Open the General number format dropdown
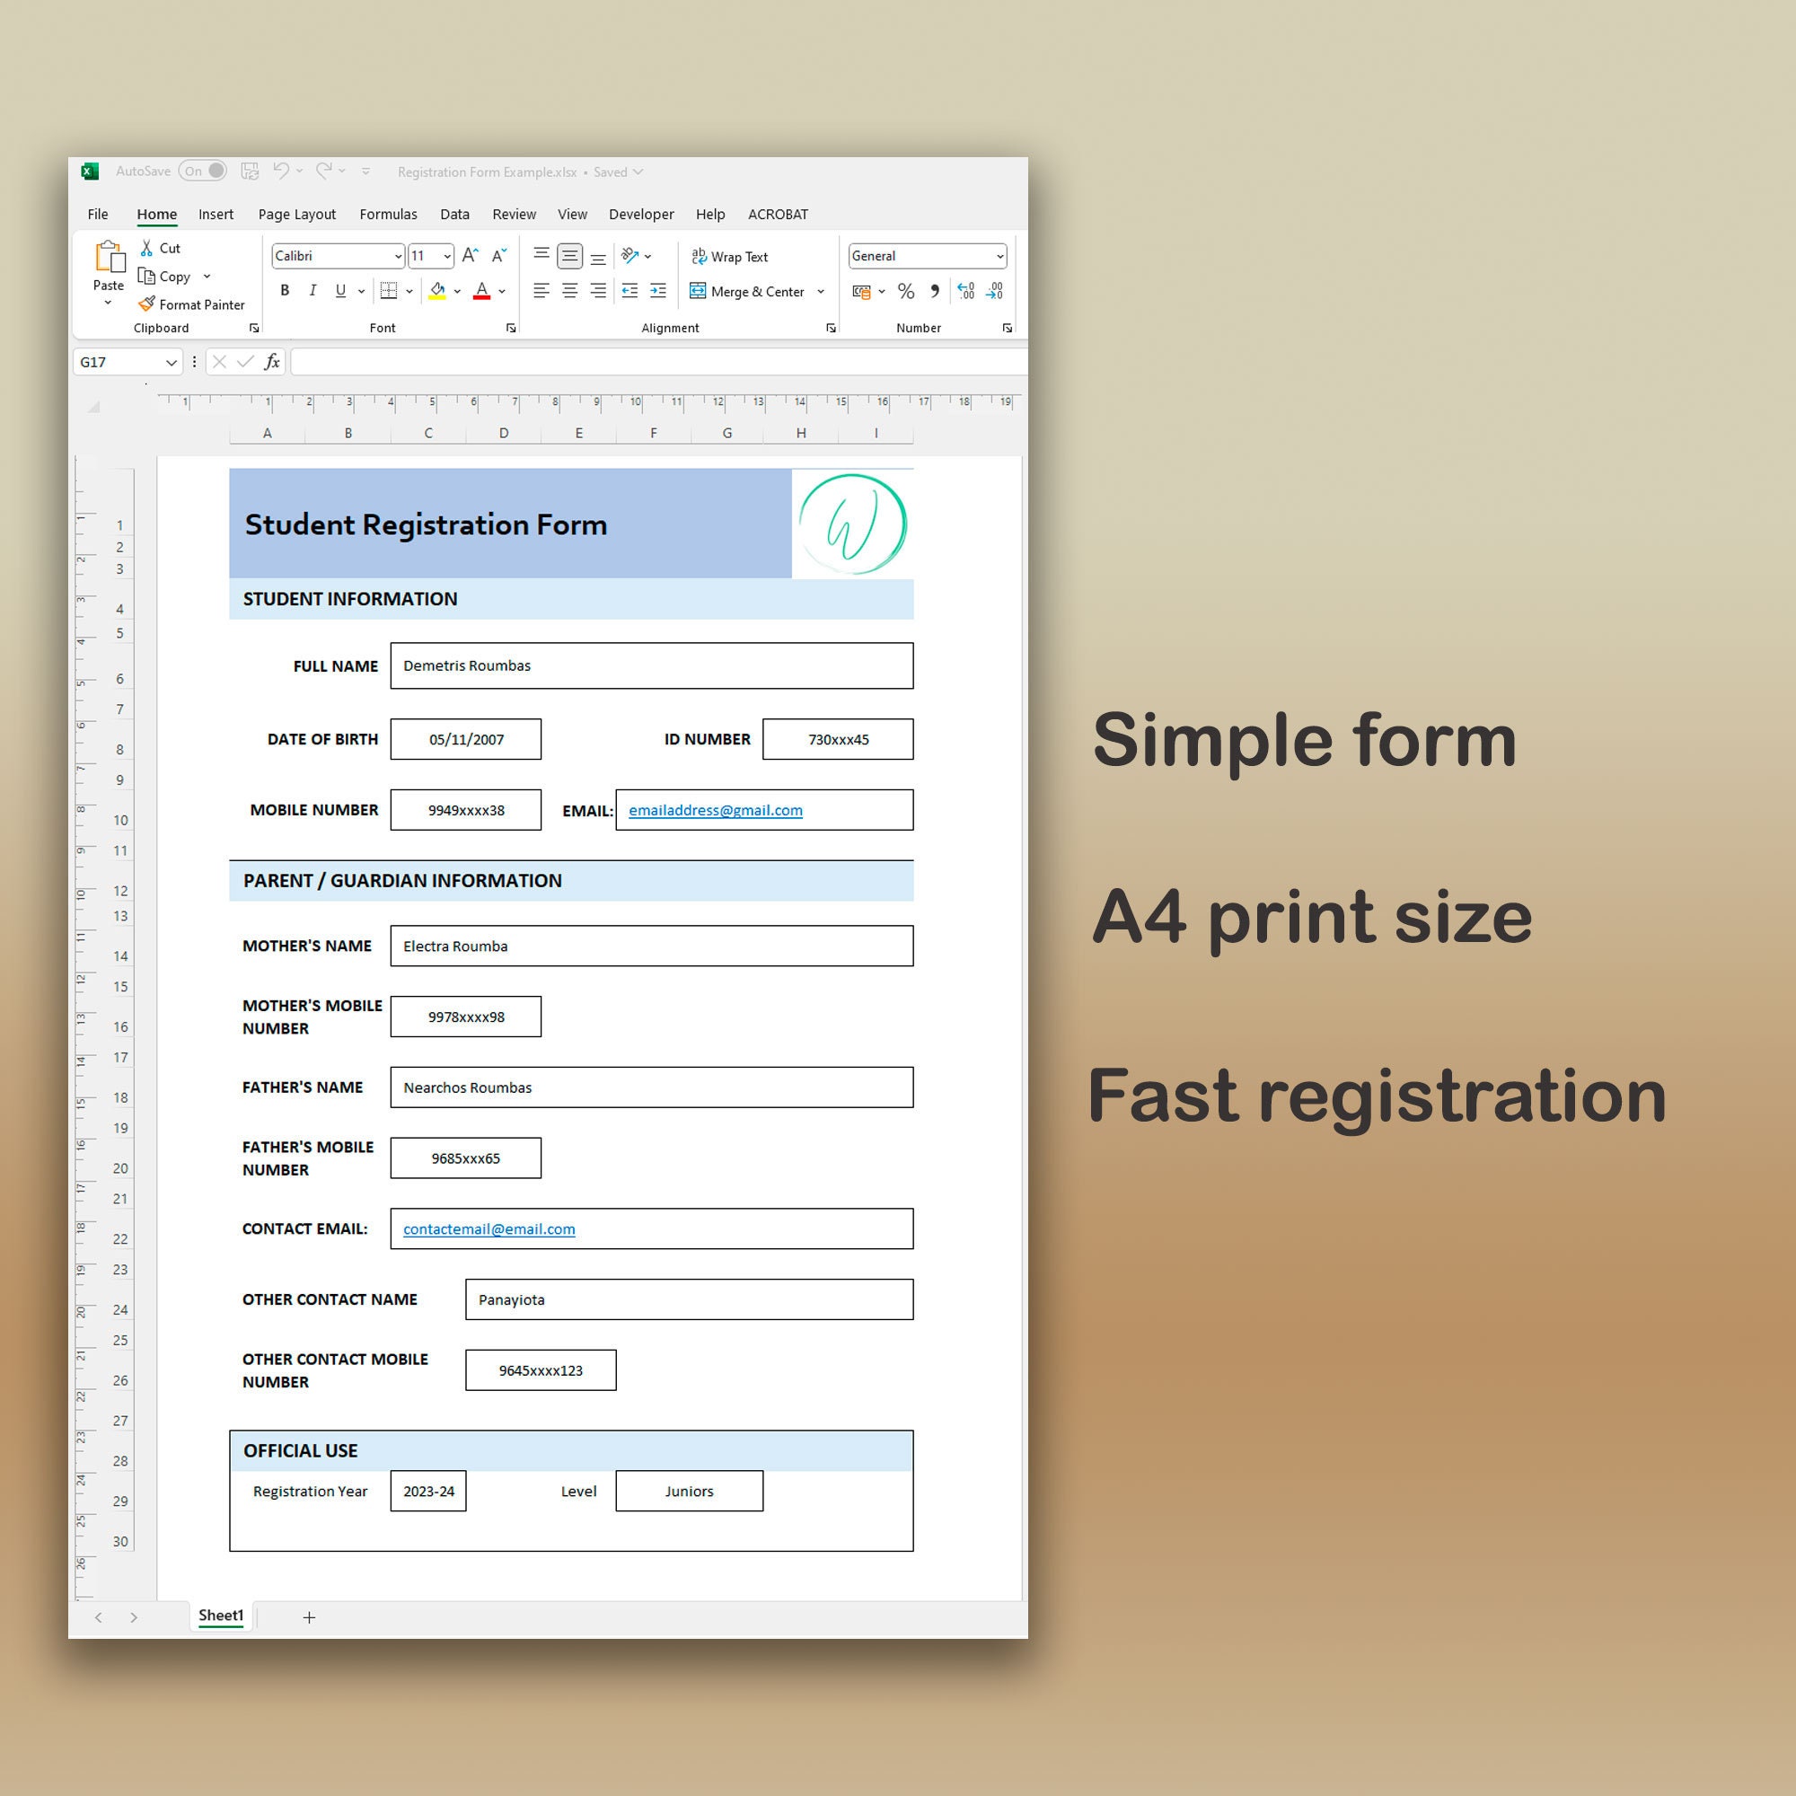Viewport: 1796px width, 1796px height. point(999,256)
